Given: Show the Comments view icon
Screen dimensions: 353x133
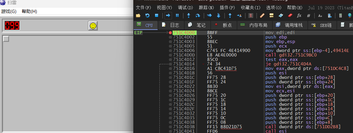Looking at the screenshot, I should point(271,16).
